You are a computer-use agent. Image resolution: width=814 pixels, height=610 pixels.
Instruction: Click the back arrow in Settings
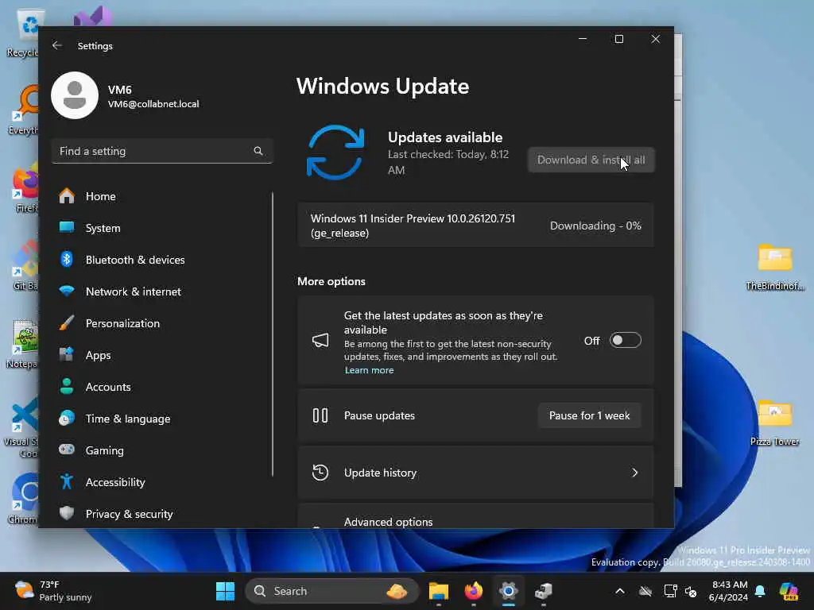pyautogui.click(x=57, y=45)
